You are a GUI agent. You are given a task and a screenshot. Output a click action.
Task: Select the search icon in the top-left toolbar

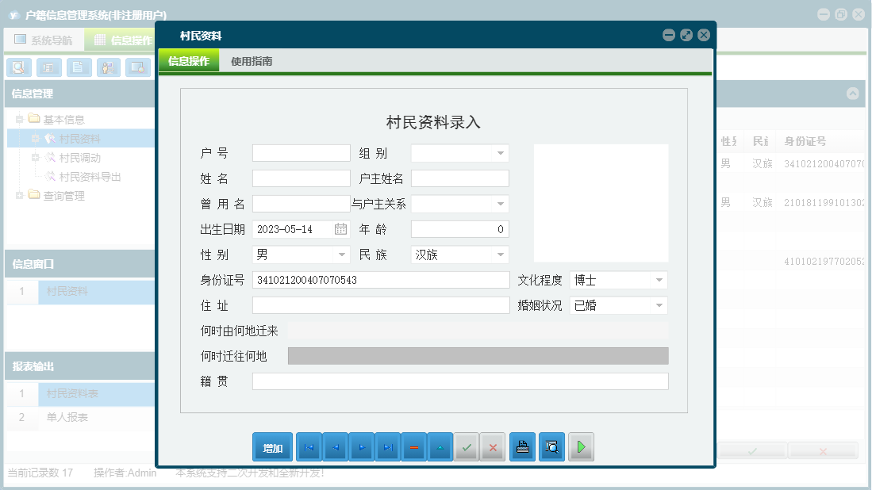pos(18,67)
